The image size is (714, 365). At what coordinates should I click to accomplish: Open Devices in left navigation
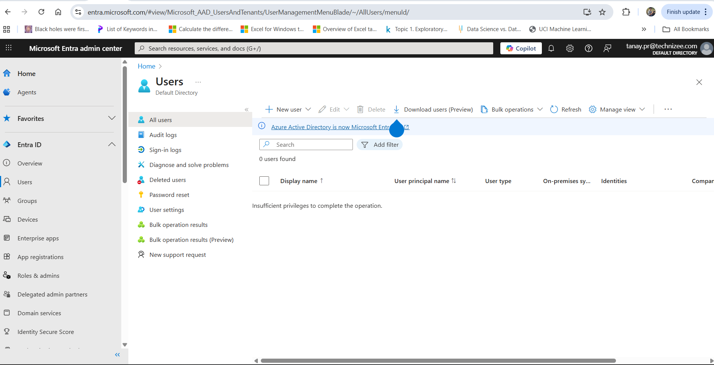(x=28, y=219)
